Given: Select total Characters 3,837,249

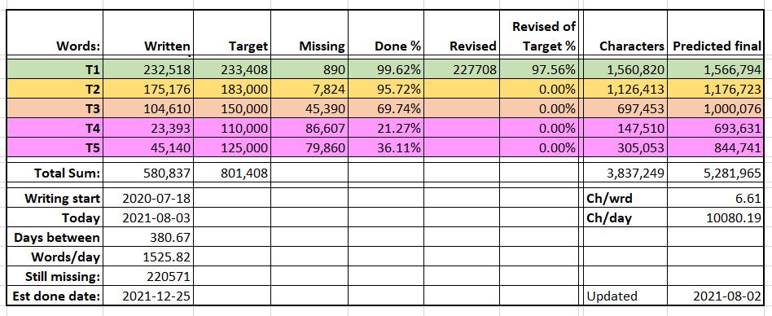Looking at the screenshot, I should [625, 173].
